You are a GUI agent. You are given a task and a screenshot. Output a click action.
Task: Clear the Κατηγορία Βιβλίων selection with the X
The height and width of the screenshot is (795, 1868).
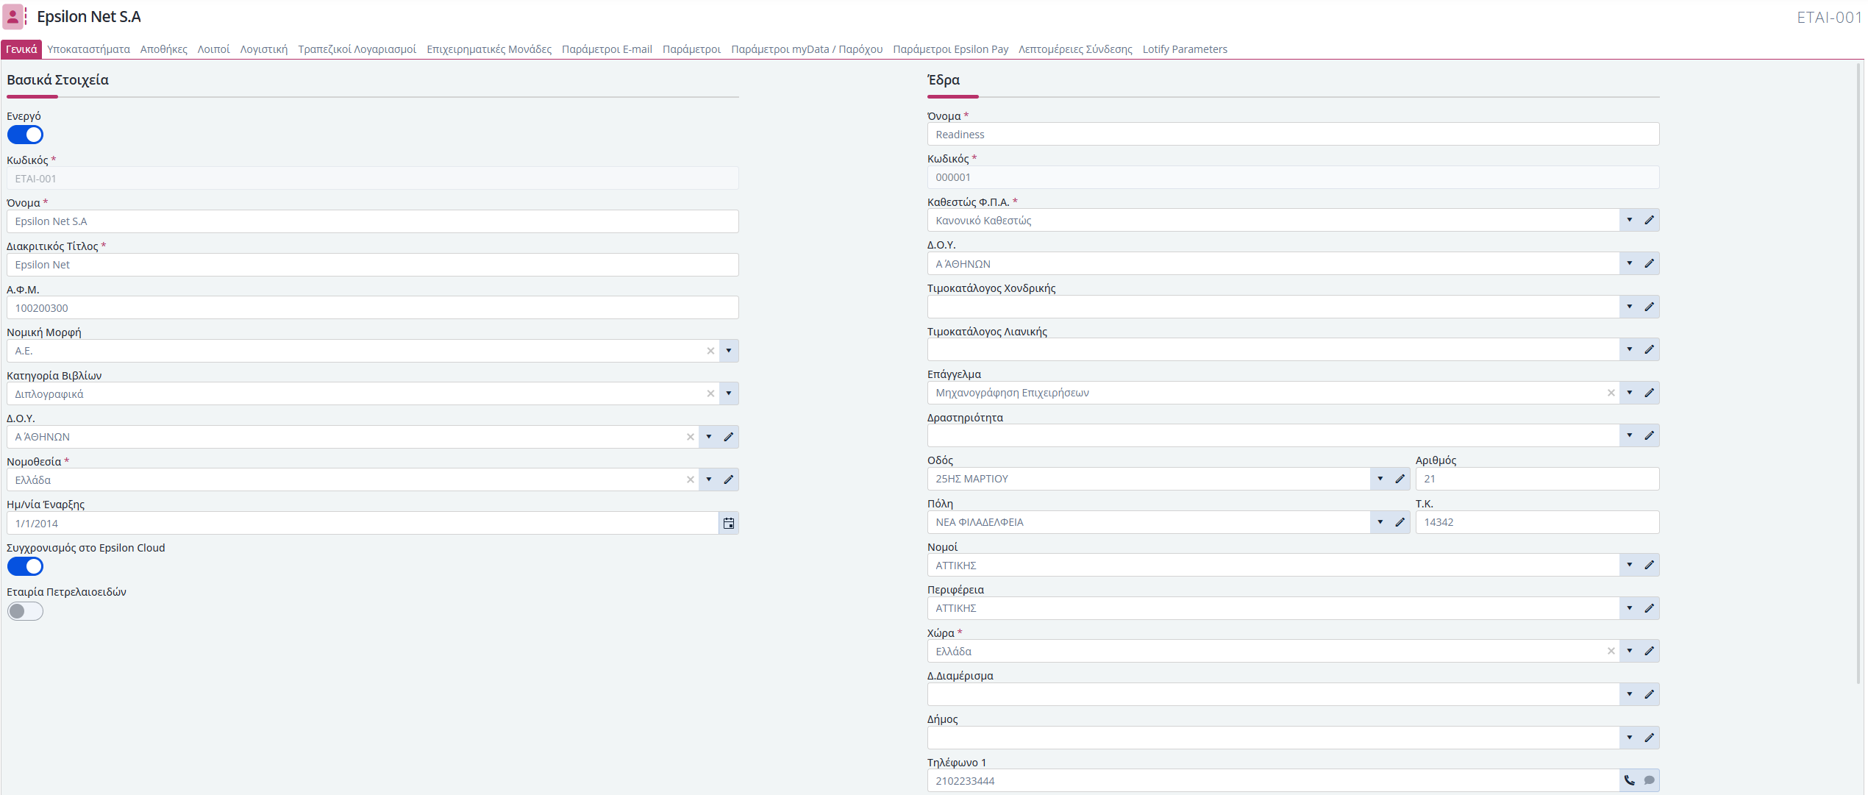(710, 393)
